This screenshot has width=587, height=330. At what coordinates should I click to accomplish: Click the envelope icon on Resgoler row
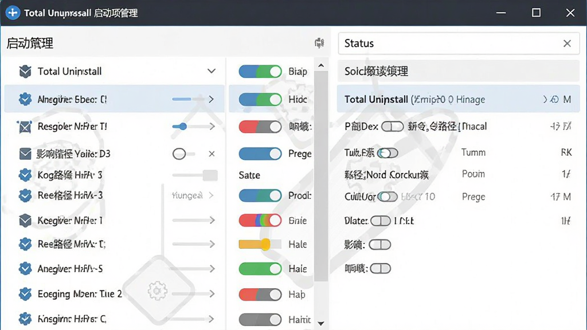[x=25, y=127]
